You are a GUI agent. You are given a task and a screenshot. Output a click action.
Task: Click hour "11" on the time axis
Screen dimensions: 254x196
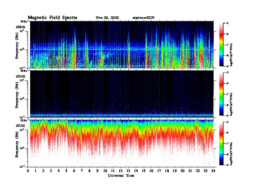pos(113,171)
